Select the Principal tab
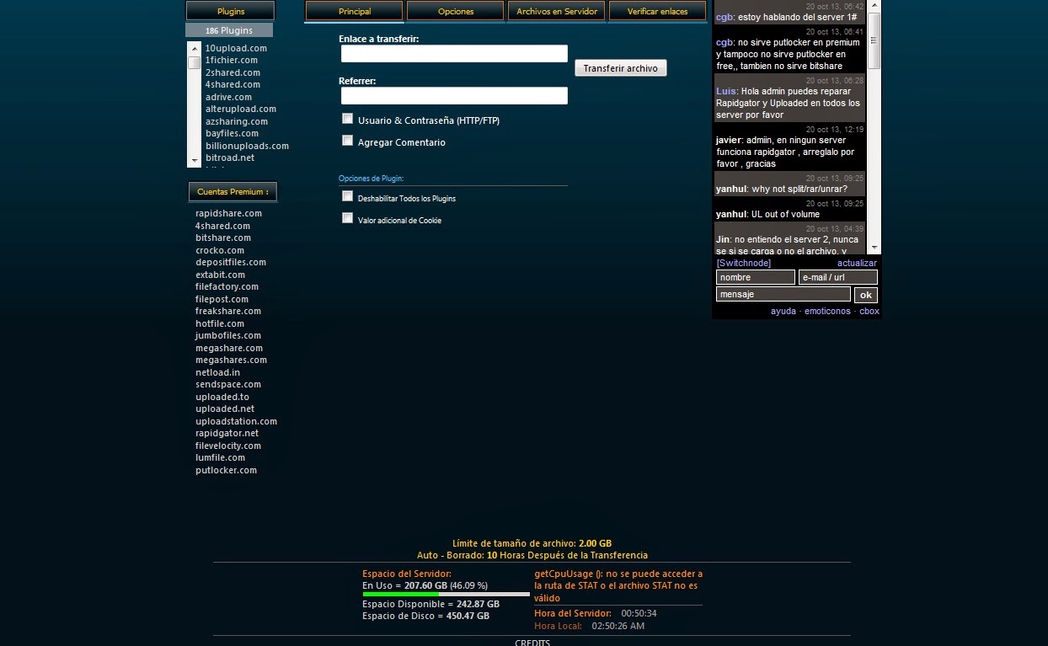Image resolution: width=1048 pixels, height=646 pixels. click(353, 12)
